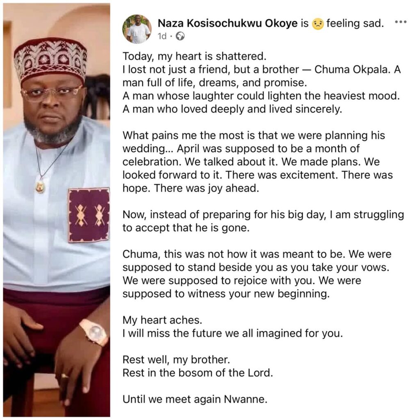Screen dimensions: 420x420
Task: Click the sad face emoji icon
Action: [317, 24]
